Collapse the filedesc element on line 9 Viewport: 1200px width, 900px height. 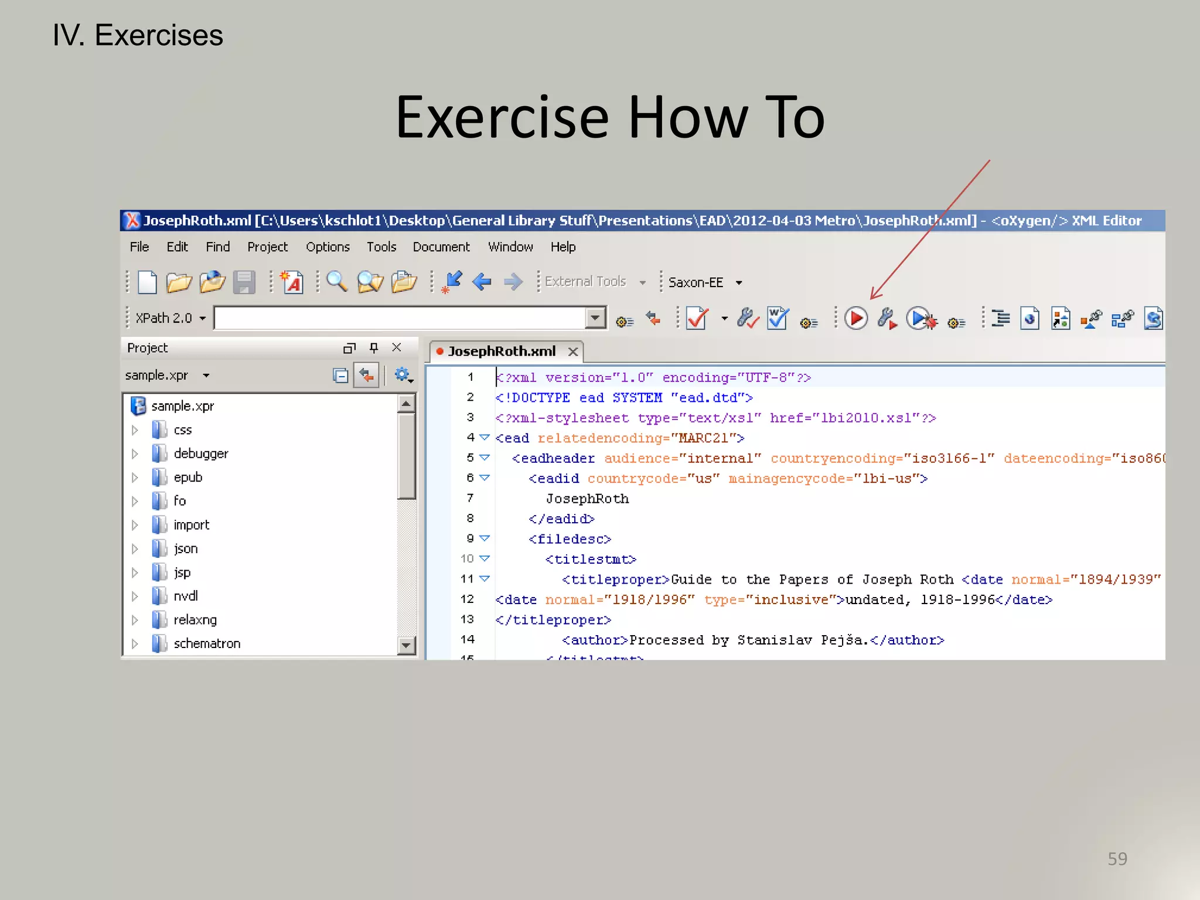pyautogui.click(x=485, y=538)
